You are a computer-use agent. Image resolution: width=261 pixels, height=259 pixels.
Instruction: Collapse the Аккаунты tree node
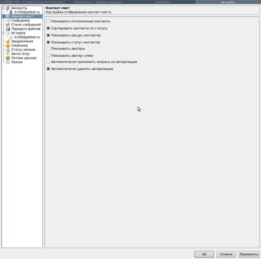3,8
